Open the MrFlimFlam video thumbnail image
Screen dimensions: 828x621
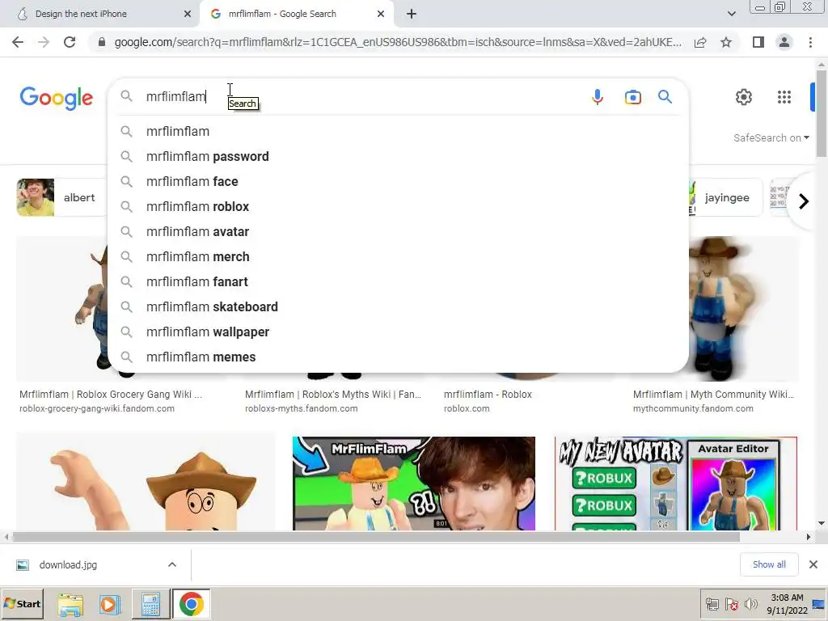[x=413, y=484]
